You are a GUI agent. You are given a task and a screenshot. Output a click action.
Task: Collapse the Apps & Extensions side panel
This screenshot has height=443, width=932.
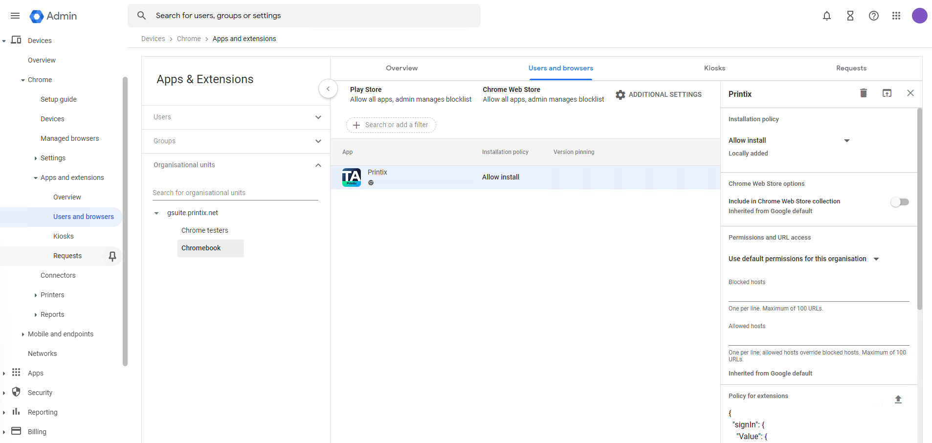[328, 89]
